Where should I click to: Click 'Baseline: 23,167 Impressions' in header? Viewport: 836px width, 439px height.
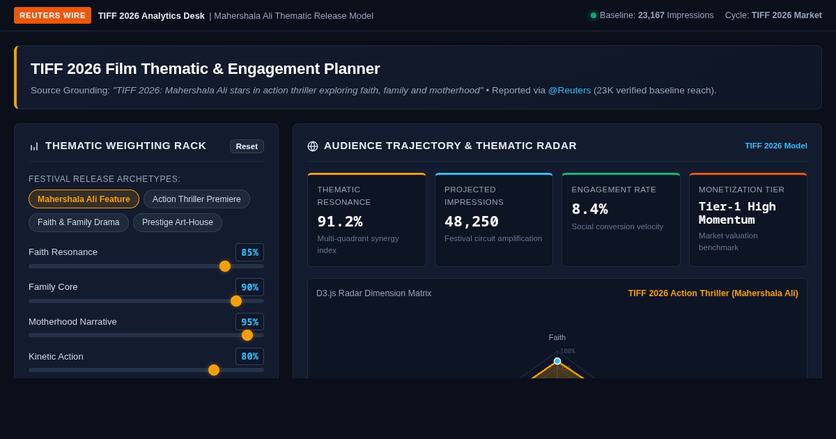tap(656, 15)
